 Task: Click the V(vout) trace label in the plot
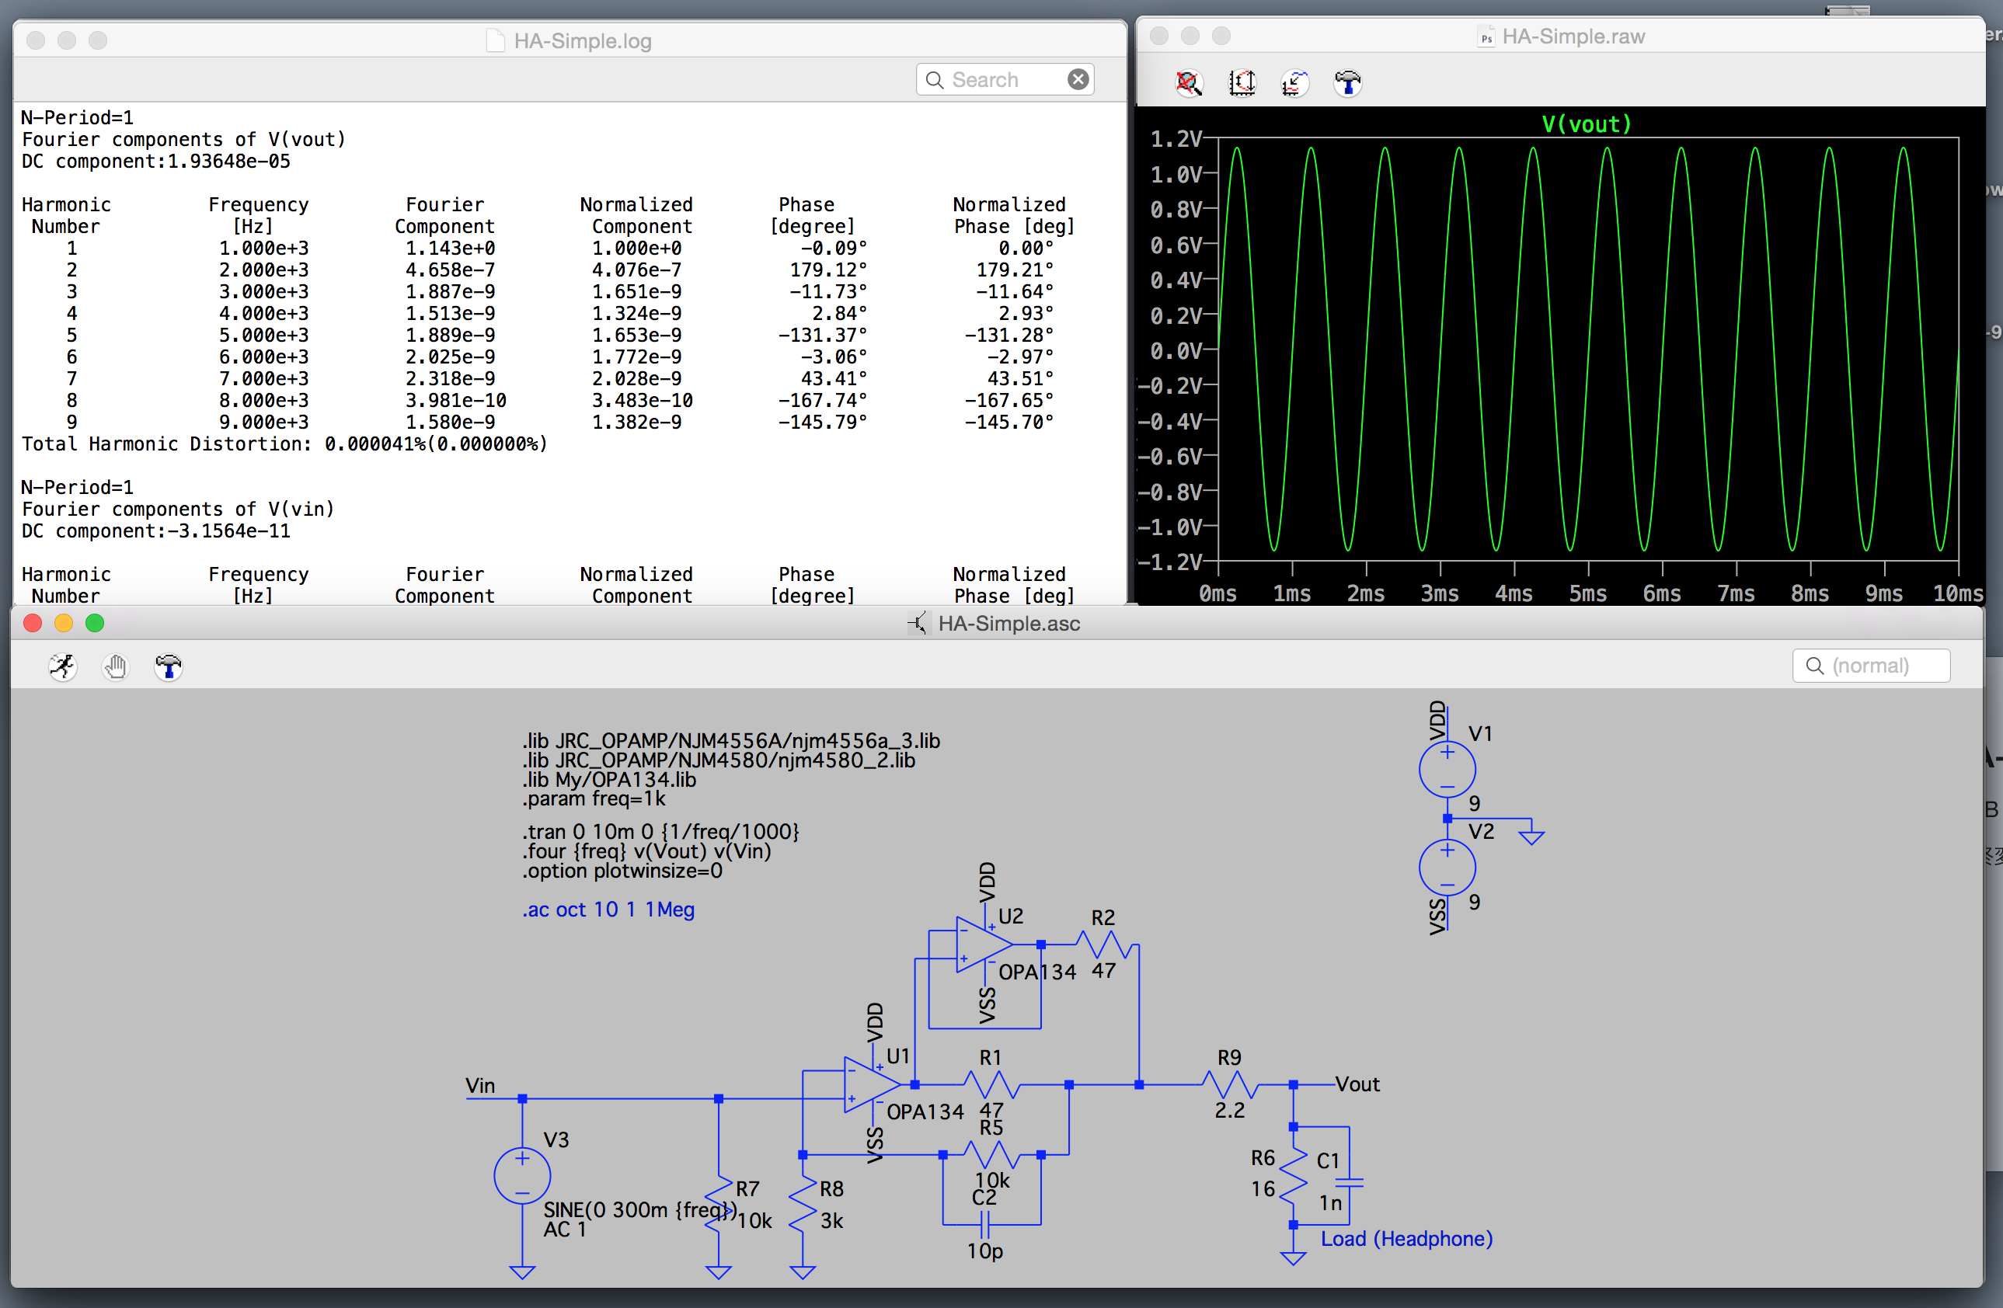click(1586, 124)
